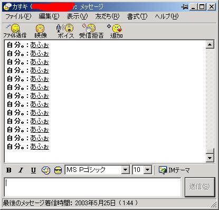Start voice chat with ボイス icon
Screen dimensions: 219x210
65,31
